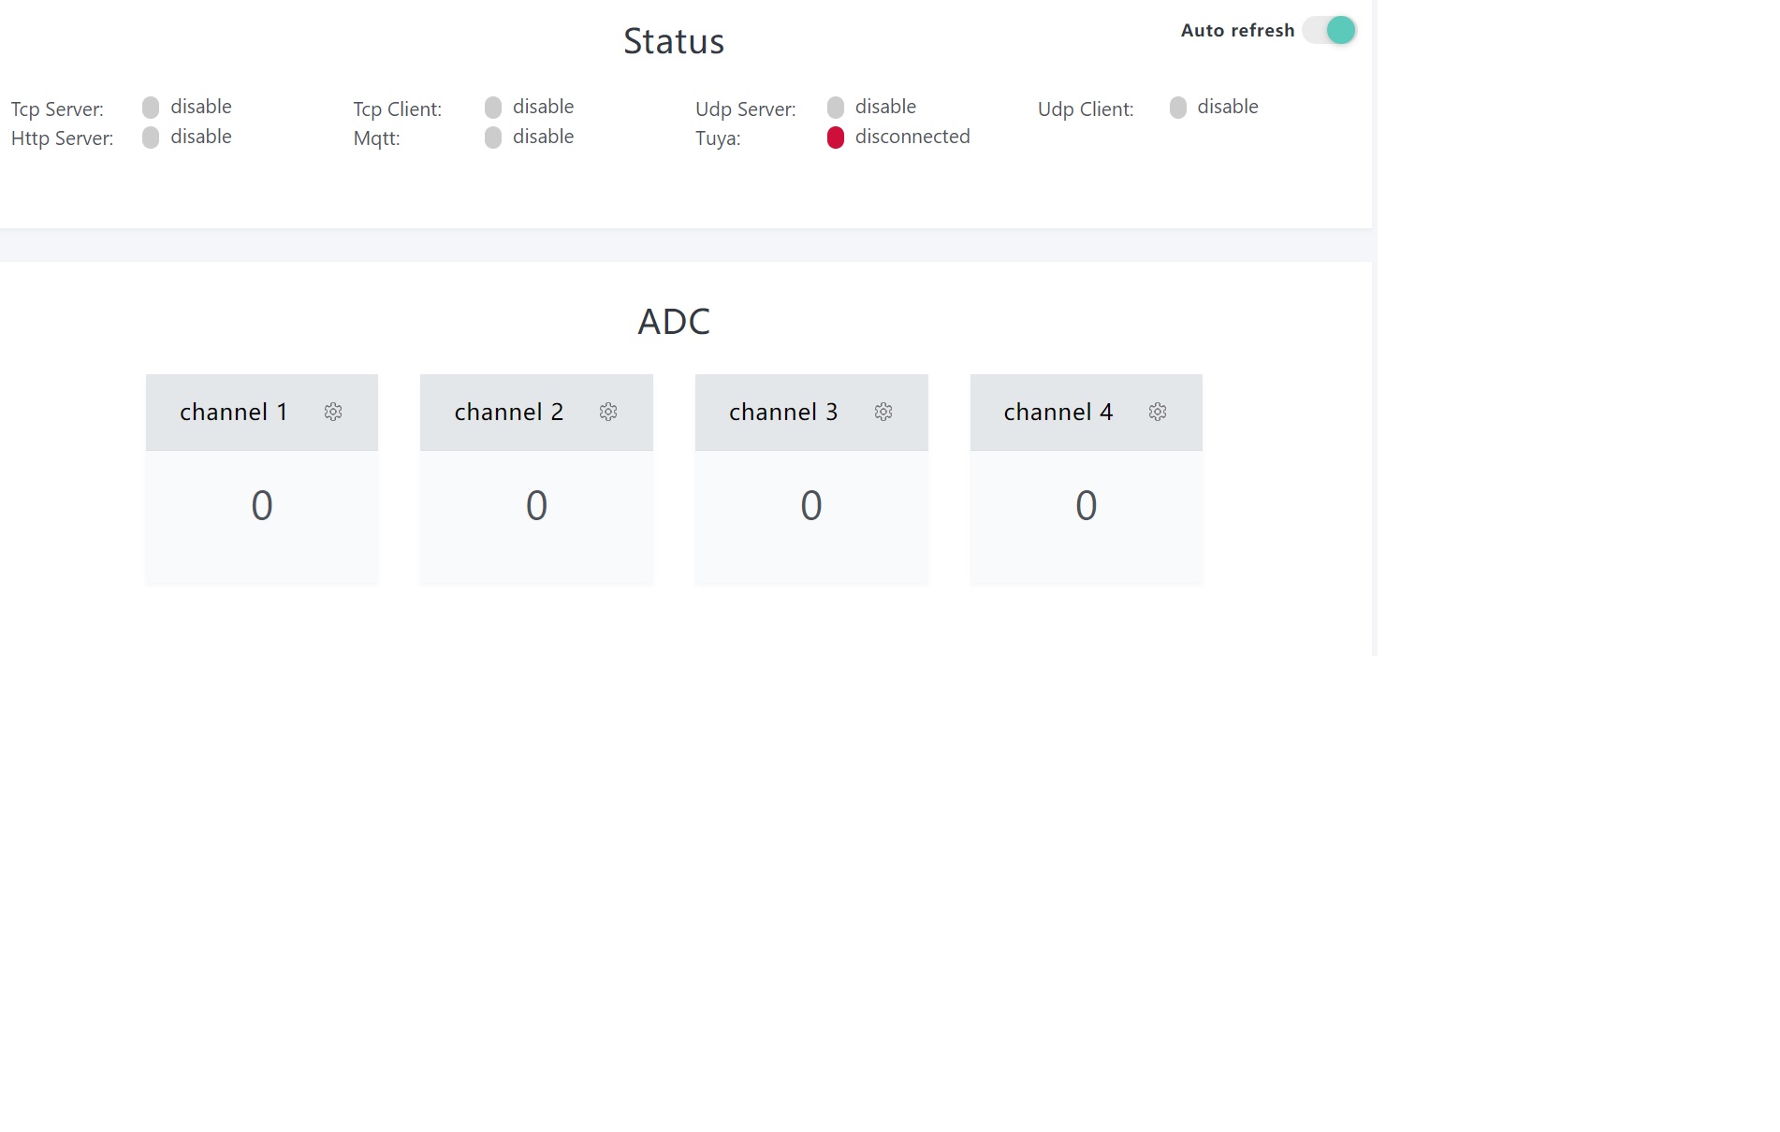Screen dimensions: 1780x1132
Task: Click the channel 4 header label
Action: [1058, 412]
